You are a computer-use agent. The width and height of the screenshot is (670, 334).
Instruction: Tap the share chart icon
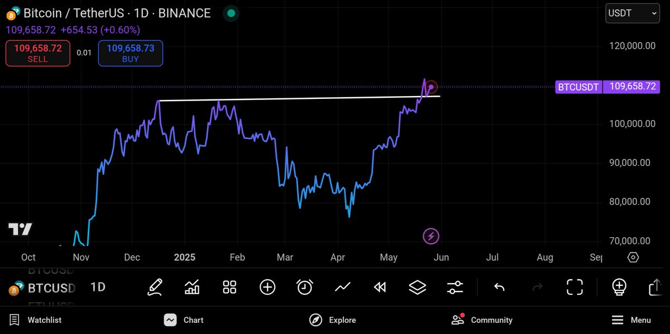pyautogui.click(x=655, y=287)
